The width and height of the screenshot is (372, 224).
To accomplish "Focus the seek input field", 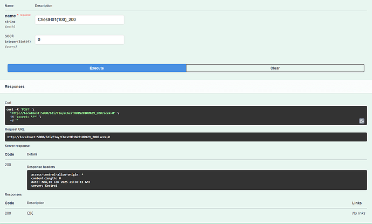I will tap(79, 39).
